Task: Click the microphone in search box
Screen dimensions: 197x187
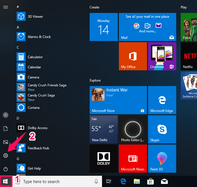Action: pos(96,181)
